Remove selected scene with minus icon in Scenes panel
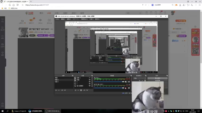Screen dimensions: 202x113 tap(59, 90)
